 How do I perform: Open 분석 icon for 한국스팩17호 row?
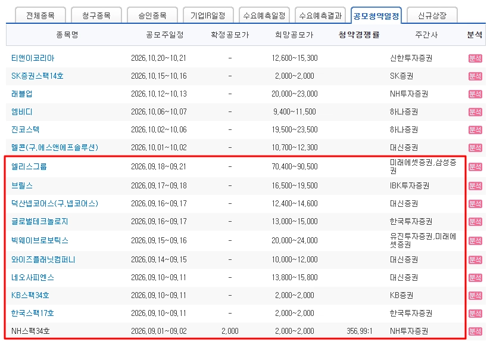pos(475,314)
